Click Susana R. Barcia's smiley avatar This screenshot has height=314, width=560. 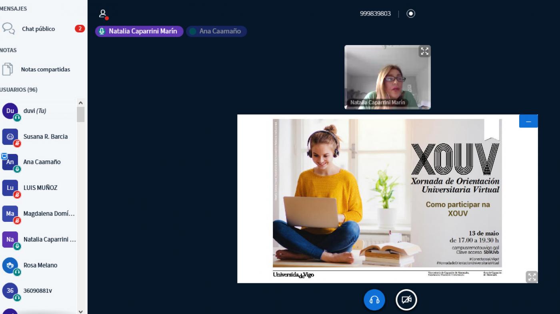tap(10, 136)
